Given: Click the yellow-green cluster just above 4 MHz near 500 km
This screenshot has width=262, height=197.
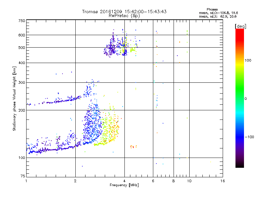Looking at the screenshot, I should (133, 50).
